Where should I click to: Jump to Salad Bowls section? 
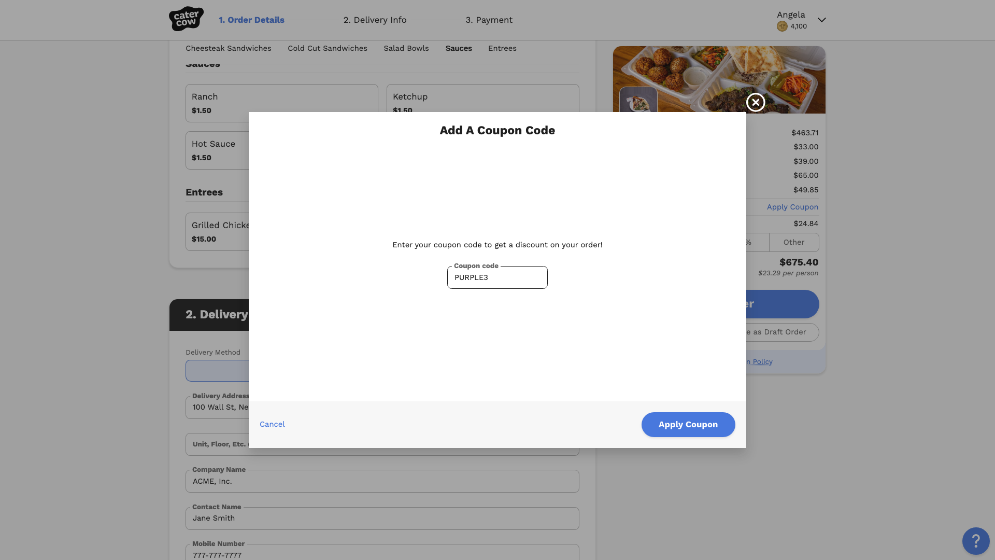(x=406, y=48)
